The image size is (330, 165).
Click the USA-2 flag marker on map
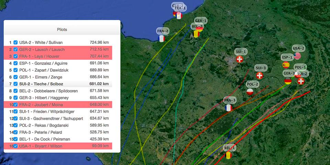(297, 56)
